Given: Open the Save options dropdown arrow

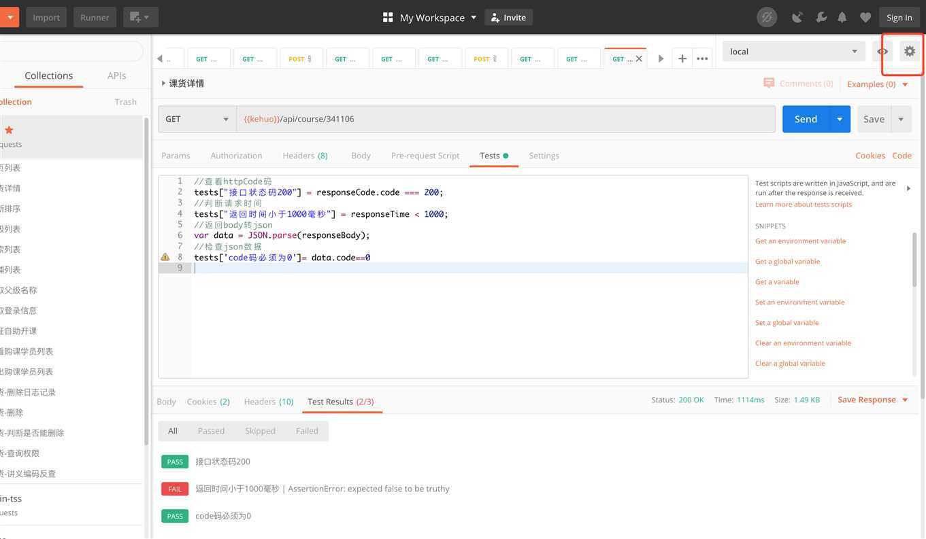Looking at the screenshot, I should [901, 119].
